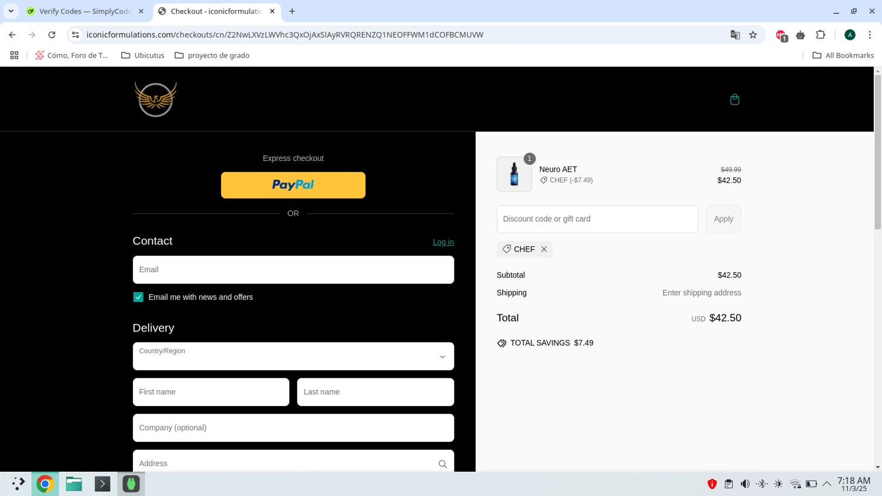The height and width of the screenshot is (496, 882).
Task: Click the Log in link
Action: pos(443,242)
